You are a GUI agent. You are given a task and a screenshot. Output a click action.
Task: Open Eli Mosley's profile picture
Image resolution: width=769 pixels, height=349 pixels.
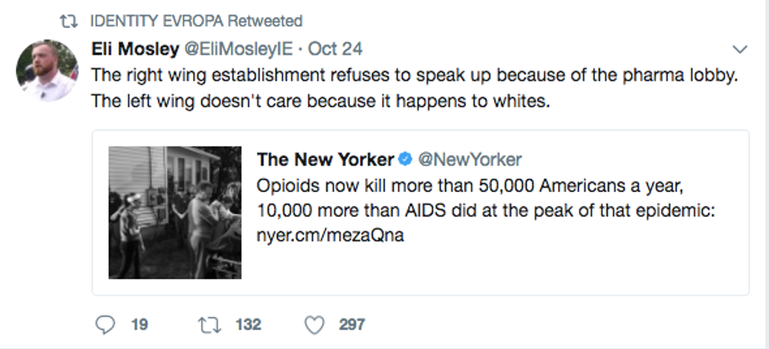[47, 70]
